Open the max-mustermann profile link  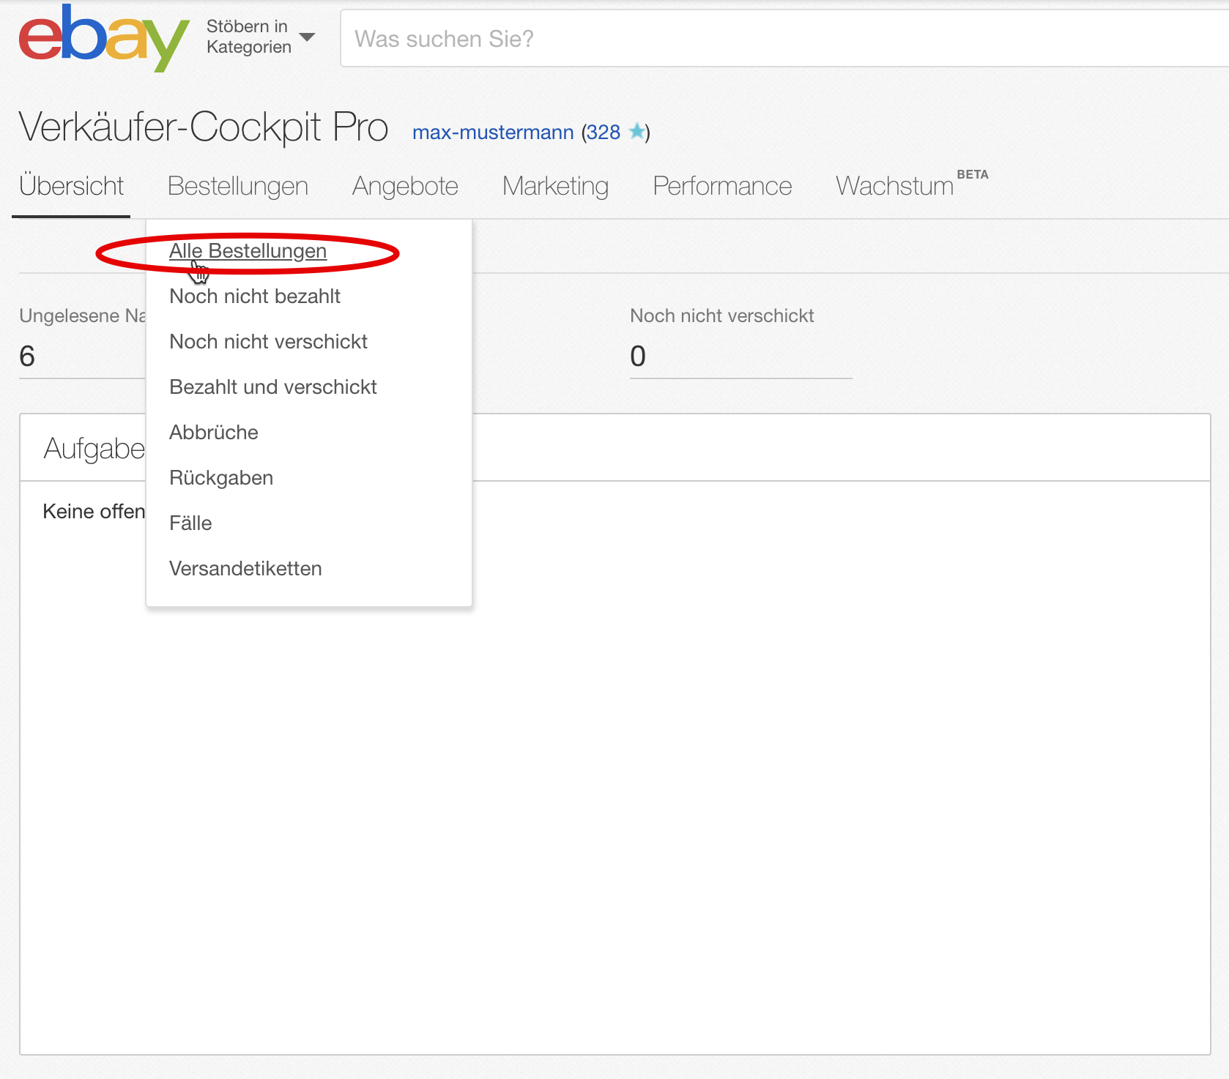(x=493, y=132)
